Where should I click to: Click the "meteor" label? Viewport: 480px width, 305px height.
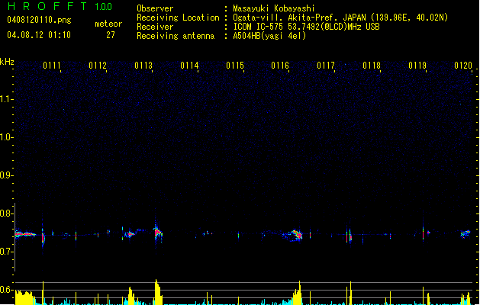pos(108,24)
